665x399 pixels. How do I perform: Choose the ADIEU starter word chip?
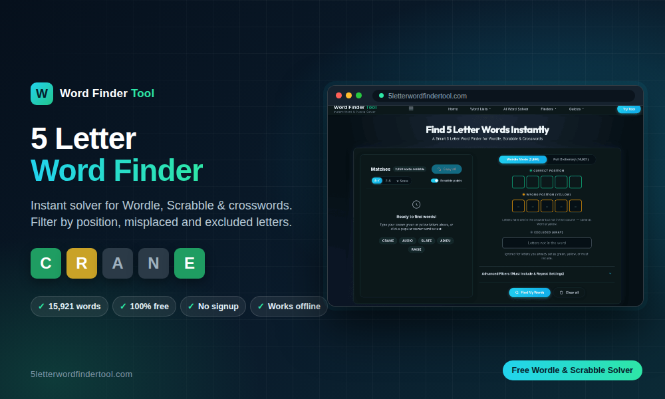click(446, 241)
